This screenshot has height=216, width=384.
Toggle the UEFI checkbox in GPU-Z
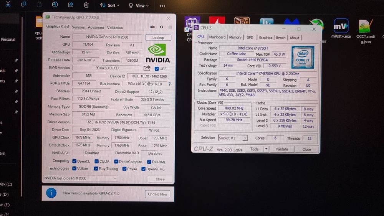click(157, 69)
